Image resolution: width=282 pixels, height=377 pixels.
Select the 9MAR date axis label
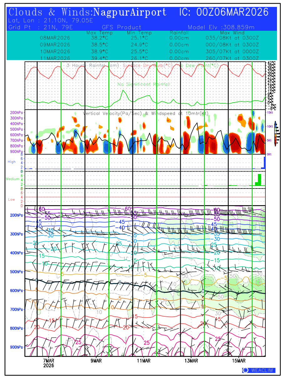[96, 361]
